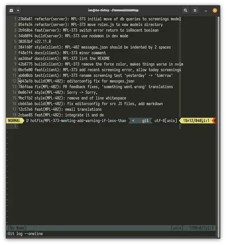Viewport: 226px width, 245px height.
Task: Select commit ab0d0cb rename screening test line
Action: [x=95, y=75]
